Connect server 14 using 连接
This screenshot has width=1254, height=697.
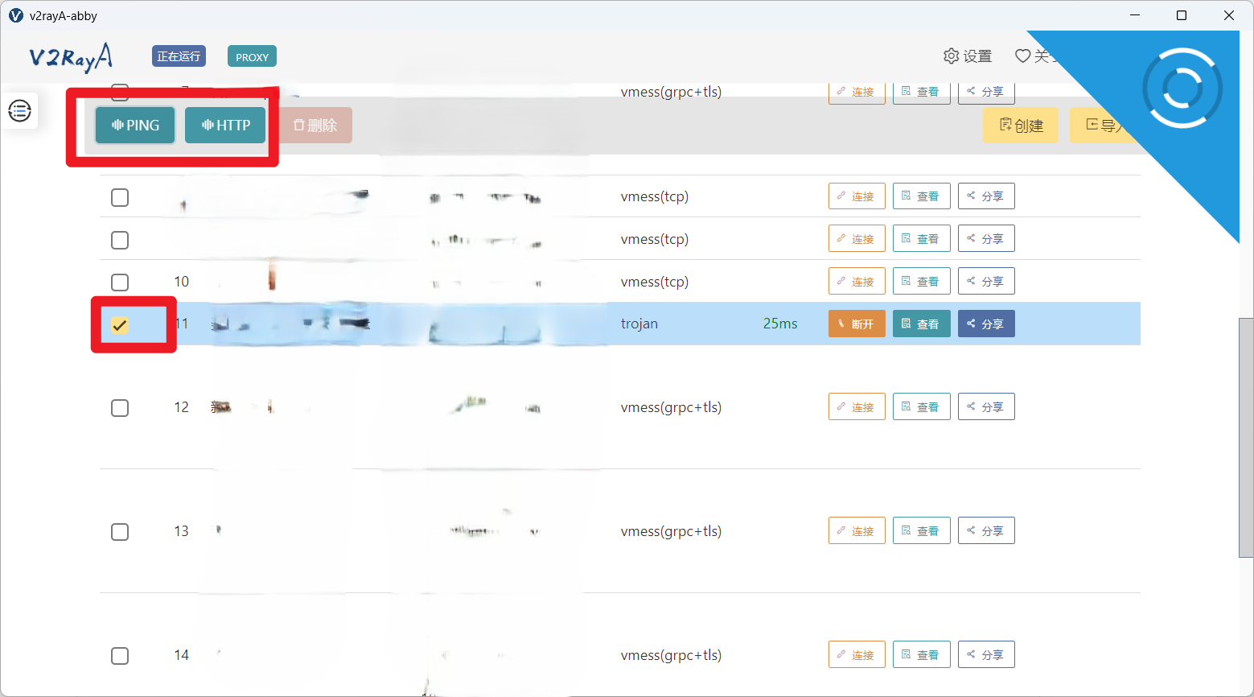point(857,654)
